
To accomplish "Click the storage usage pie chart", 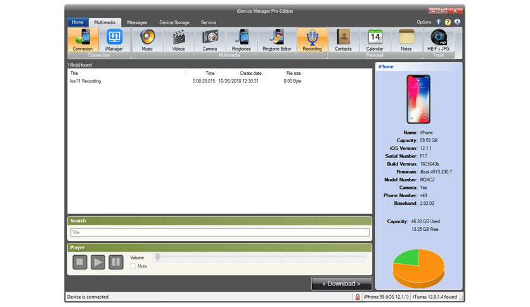I will [418, 268].
